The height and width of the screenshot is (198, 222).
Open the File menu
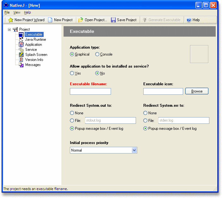7,12
